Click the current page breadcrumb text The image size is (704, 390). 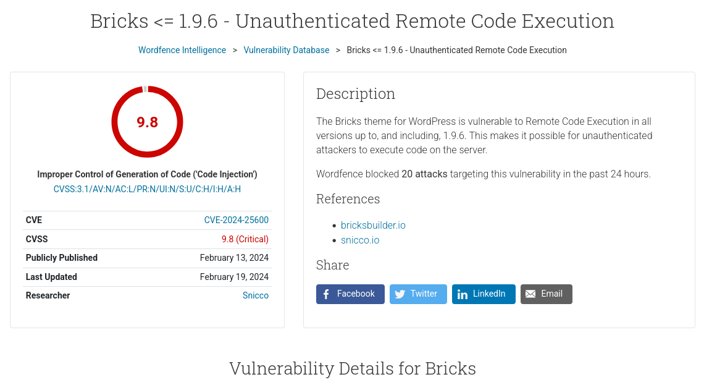[456, 50]
